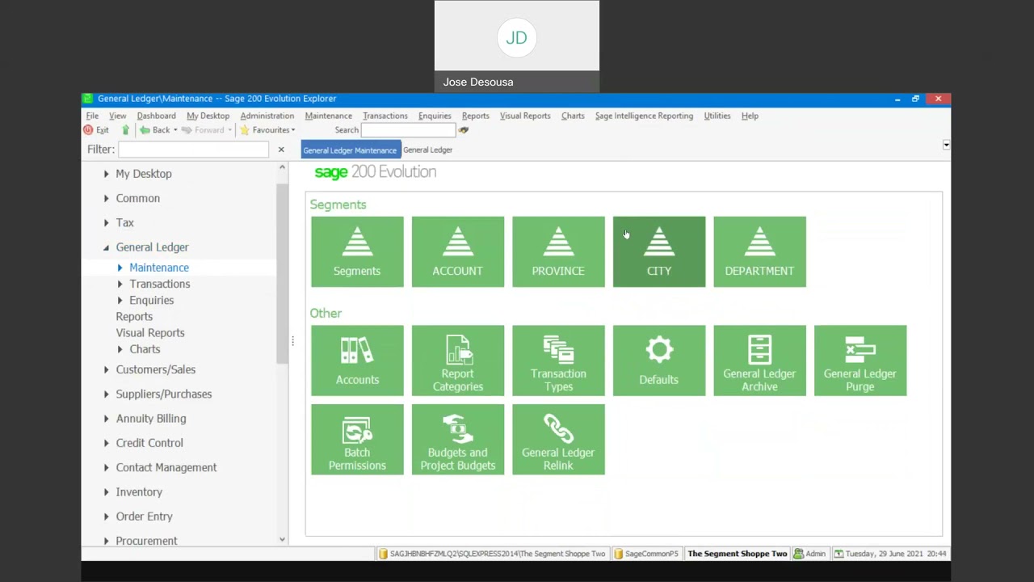
Task: Open the DEPARTMENT segment tile
Action: (x=759, y=251)
